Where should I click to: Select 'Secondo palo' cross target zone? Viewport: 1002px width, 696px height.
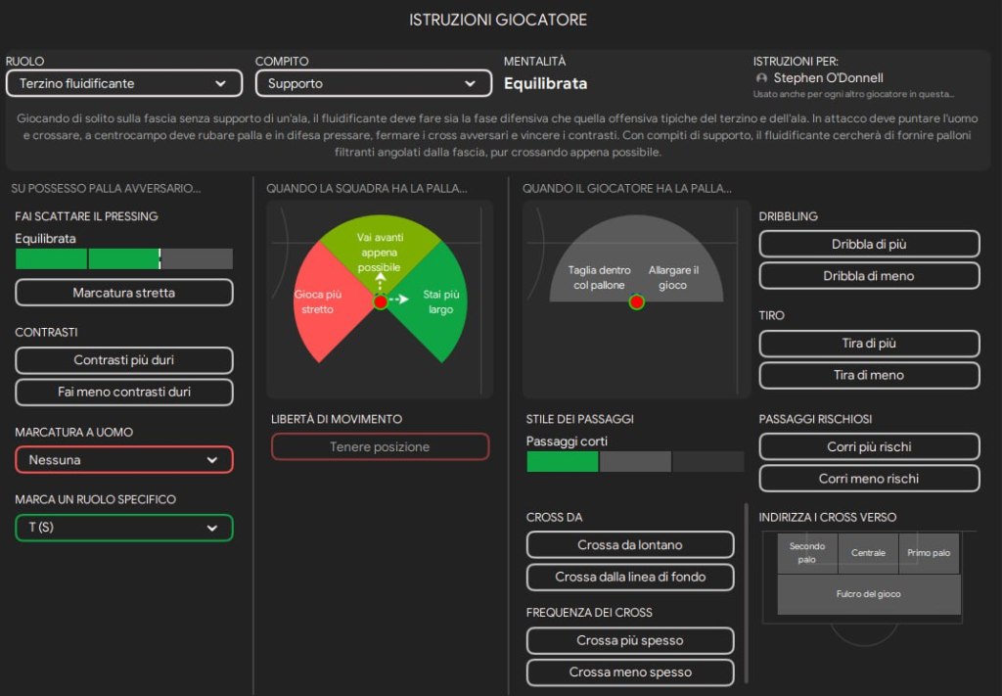coord(807,553)
